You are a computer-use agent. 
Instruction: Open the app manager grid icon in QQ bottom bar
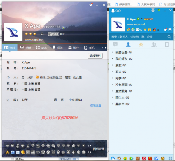(170, 158)
